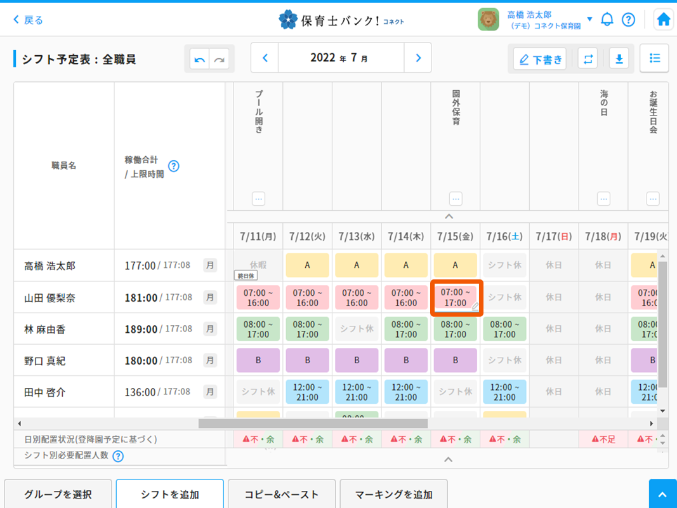Image resolution: width=677 pixels, height=508 pixels.
Task: Open the 高橋 浩太郎 account dropdown
Action: tap(589, 19)
